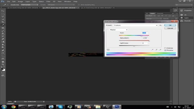Open the Preset Custom dropdown
Image resolution: width=194 pixels, height=109 pixels.
135,25
